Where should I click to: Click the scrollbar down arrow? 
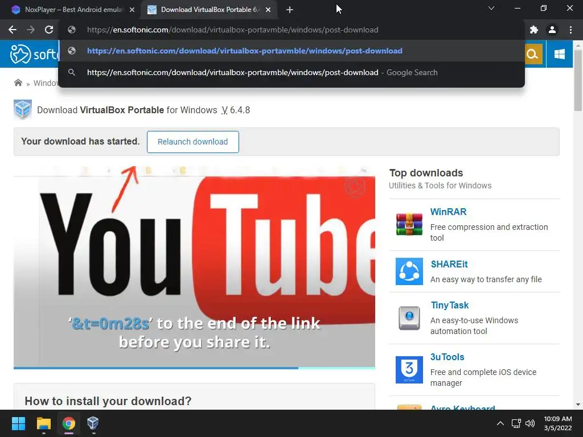[x=578, y=405]
